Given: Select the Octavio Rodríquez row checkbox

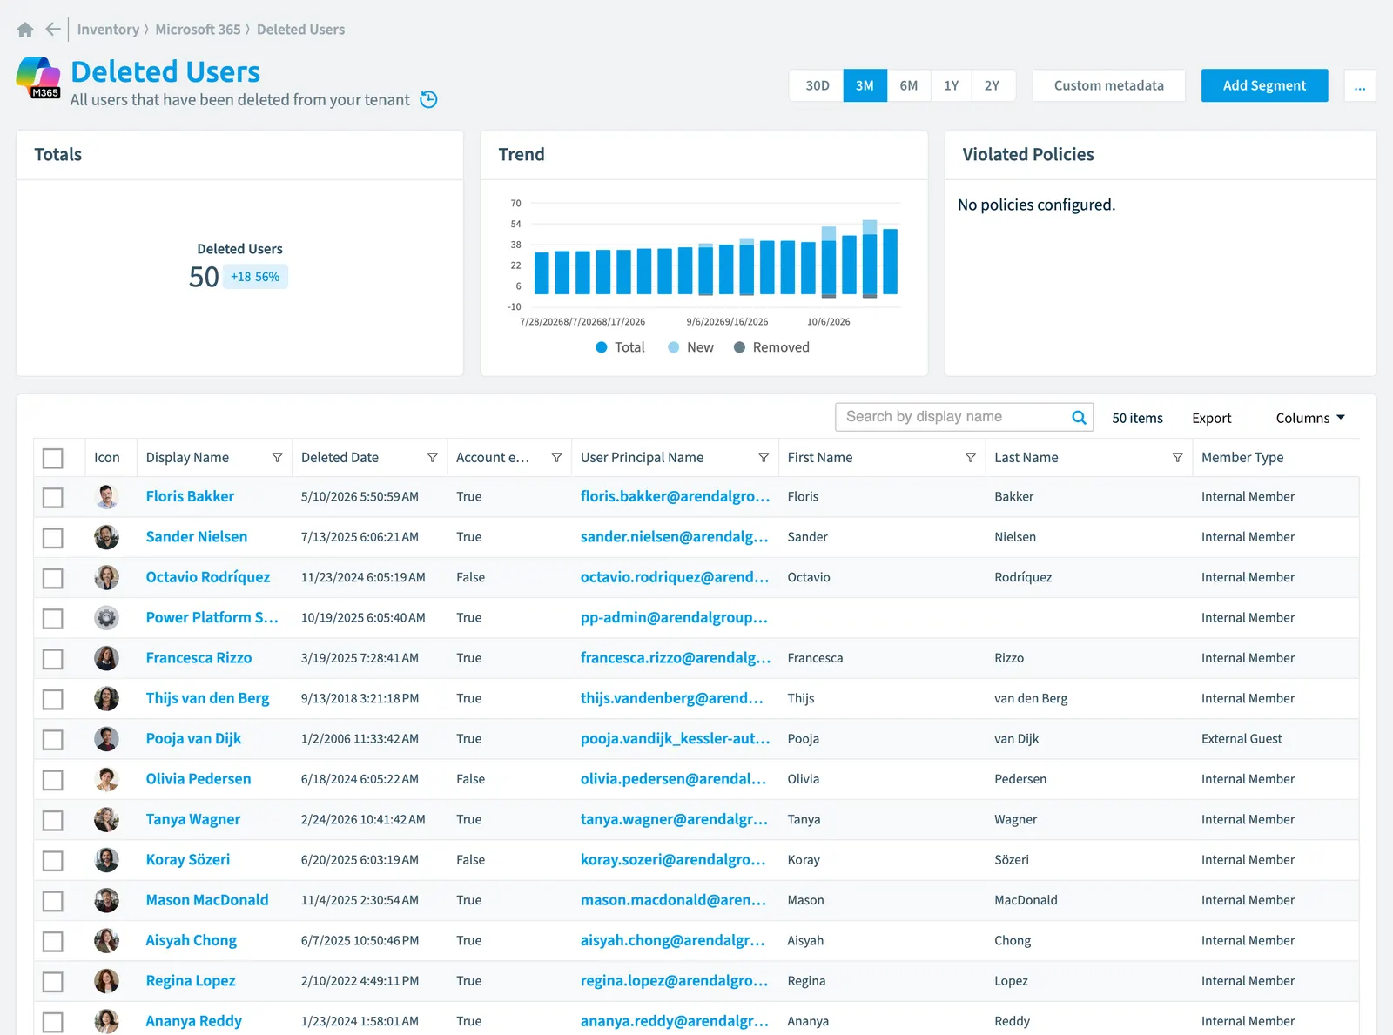Looking at the screenshot, I should 53,578.
